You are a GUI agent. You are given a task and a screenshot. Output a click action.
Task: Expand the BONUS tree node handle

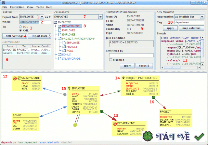pyautogui.click(x=56, y=54)
